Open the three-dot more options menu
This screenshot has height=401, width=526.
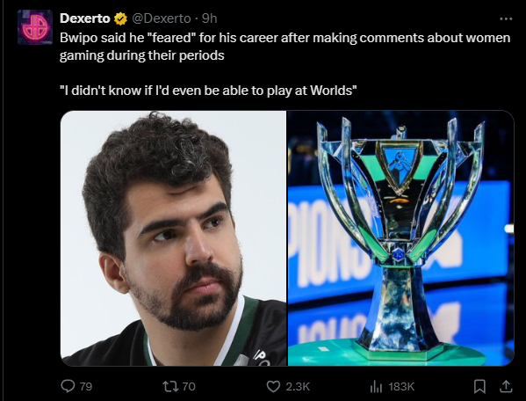506,19
